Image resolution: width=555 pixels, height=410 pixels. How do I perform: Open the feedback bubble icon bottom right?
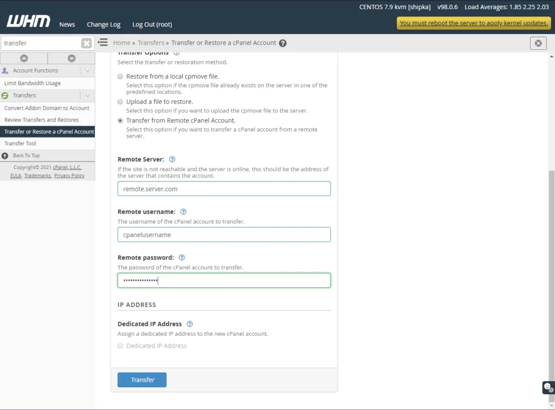[547, 388]
